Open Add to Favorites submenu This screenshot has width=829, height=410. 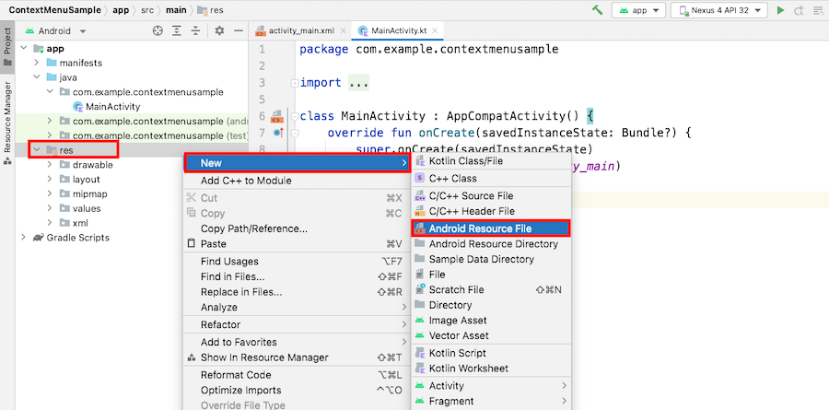coord(298,343)
